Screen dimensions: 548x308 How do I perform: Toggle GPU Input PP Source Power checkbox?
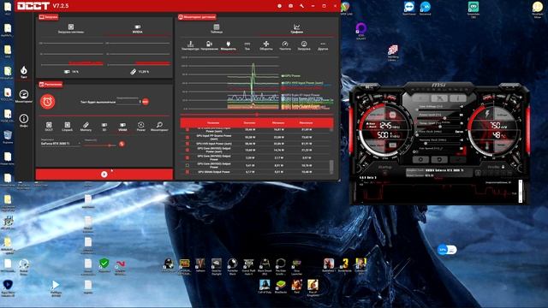(188, 137)
